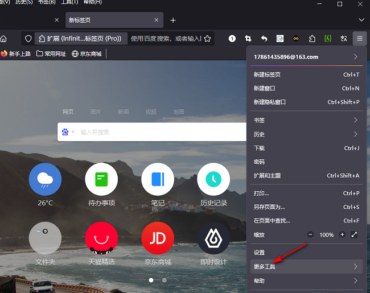
Task: Click the extensions puzzle piece toolbar icon
Action: click(x=312, y=39)
